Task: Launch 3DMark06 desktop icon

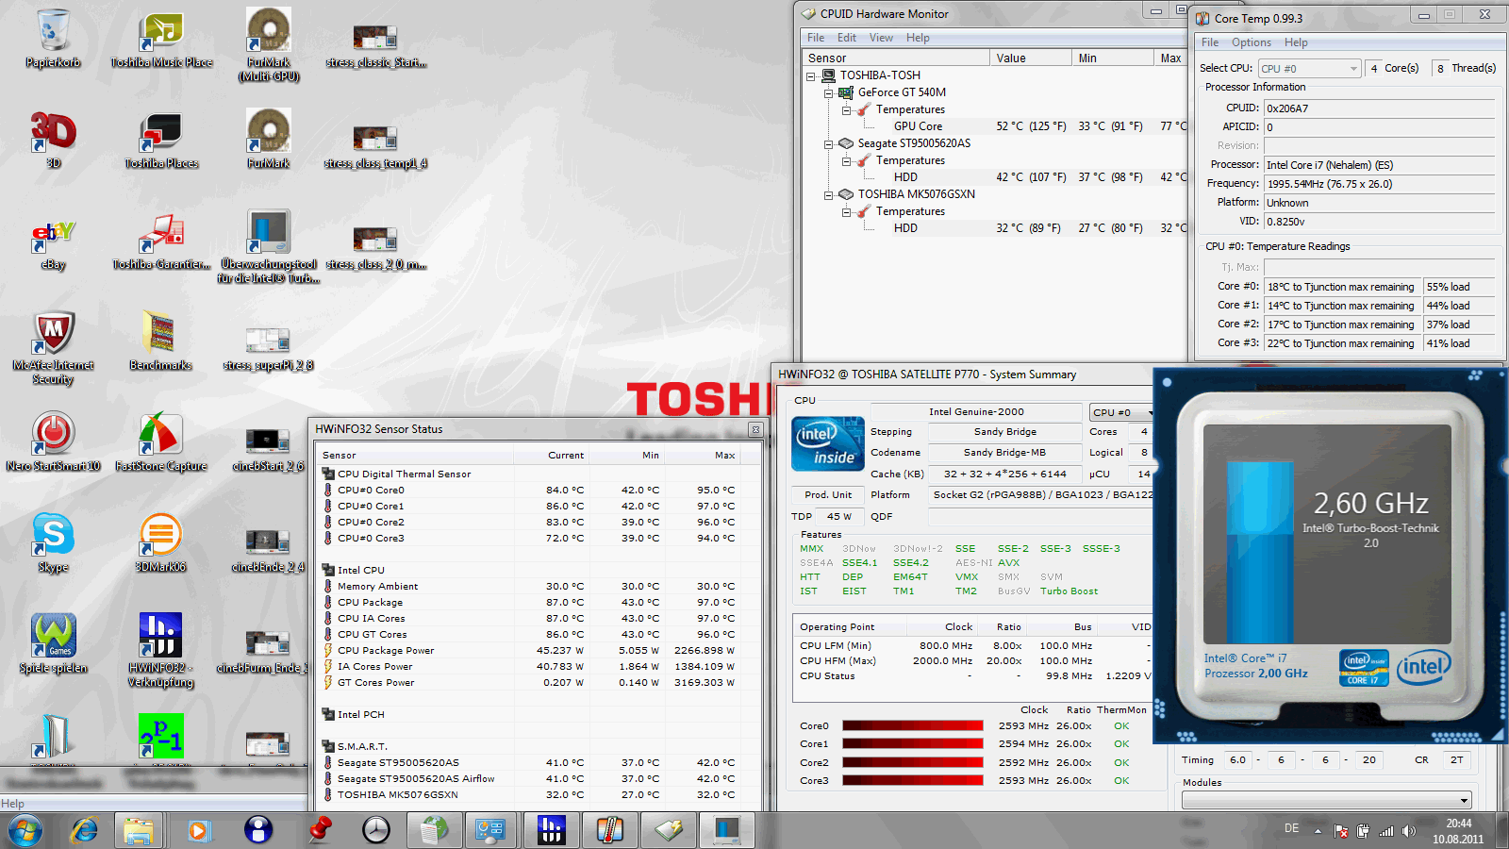Action: tap(160, 543)
